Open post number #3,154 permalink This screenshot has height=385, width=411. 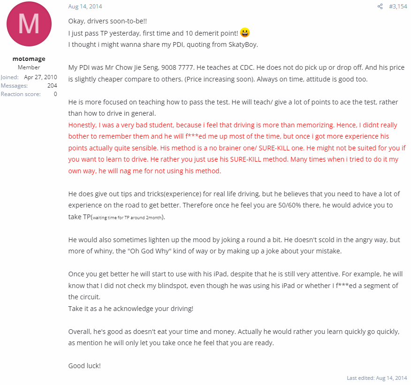click(x=398, y=7)
